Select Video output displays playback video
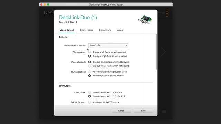Screen dimensions: 221x124 (x=90, y=72)
